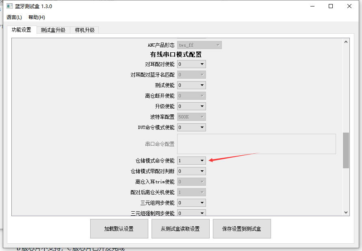
Task: Click the 从测试盒读取设置 button
Action: click(x=180, y=229)
